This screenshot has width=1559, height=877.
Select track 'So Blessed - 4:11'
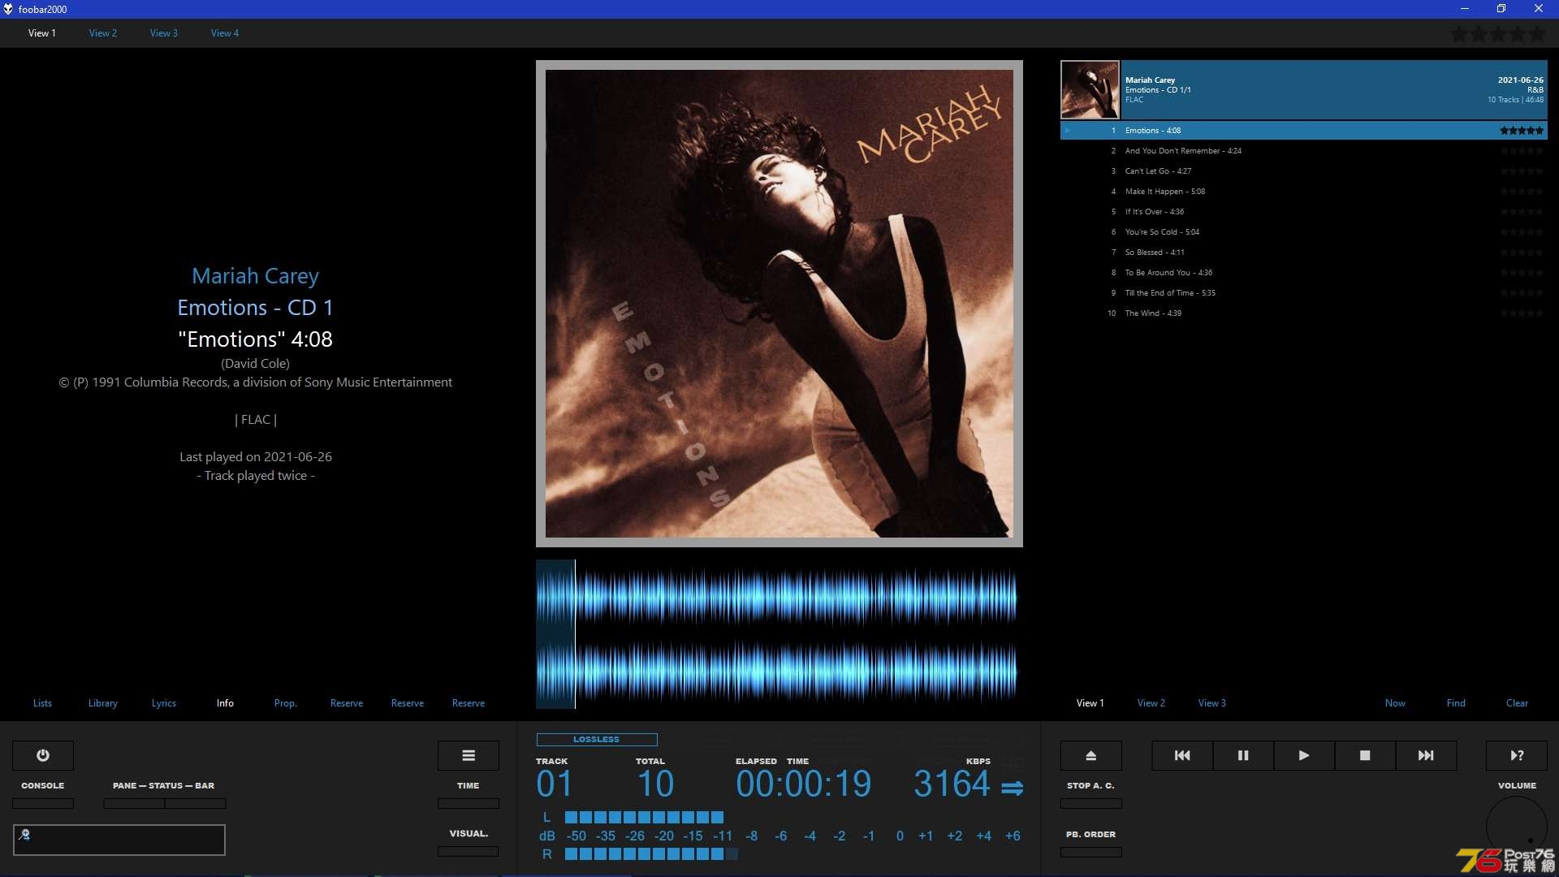(x=1304, y=253)
